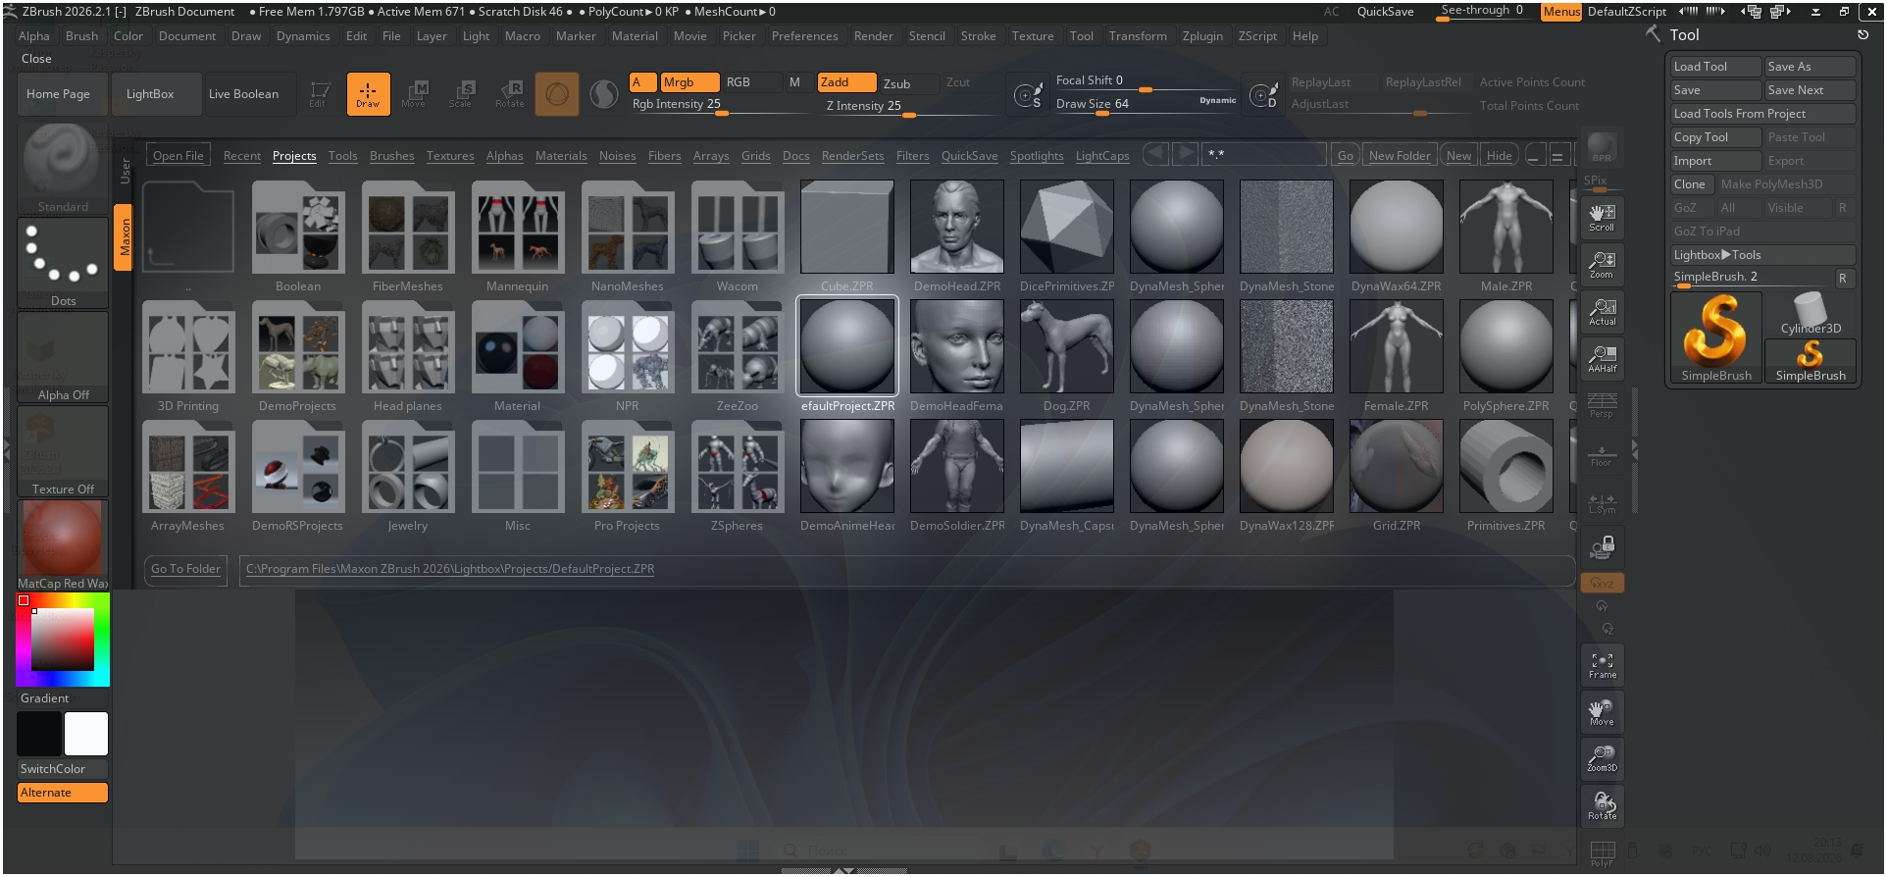Toggle Live Boolean mode
The width and height of the screenshot is (1887, 877).
coord(250,94)
